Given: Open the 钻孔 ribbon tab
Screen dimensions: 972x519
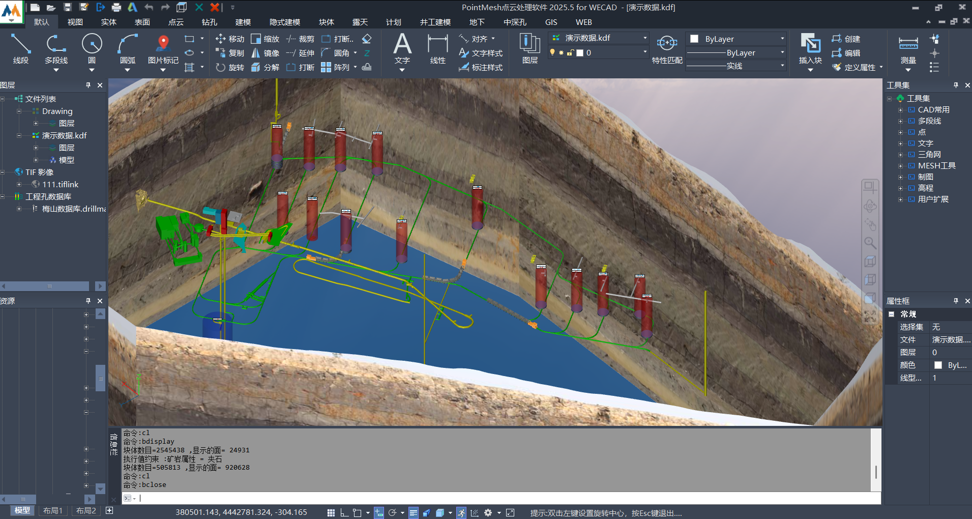Looking at the screenshot, I should point(209,22).
